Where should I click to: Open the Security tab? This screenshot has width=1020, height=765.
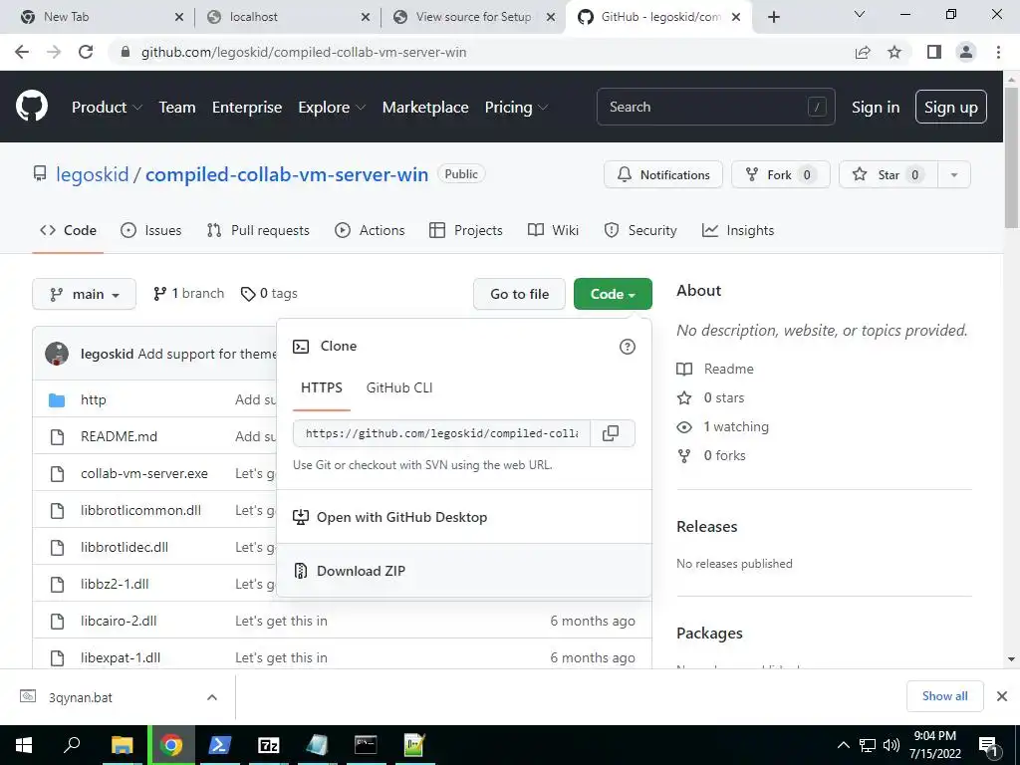pyautogui.click(x=640, y=230)
